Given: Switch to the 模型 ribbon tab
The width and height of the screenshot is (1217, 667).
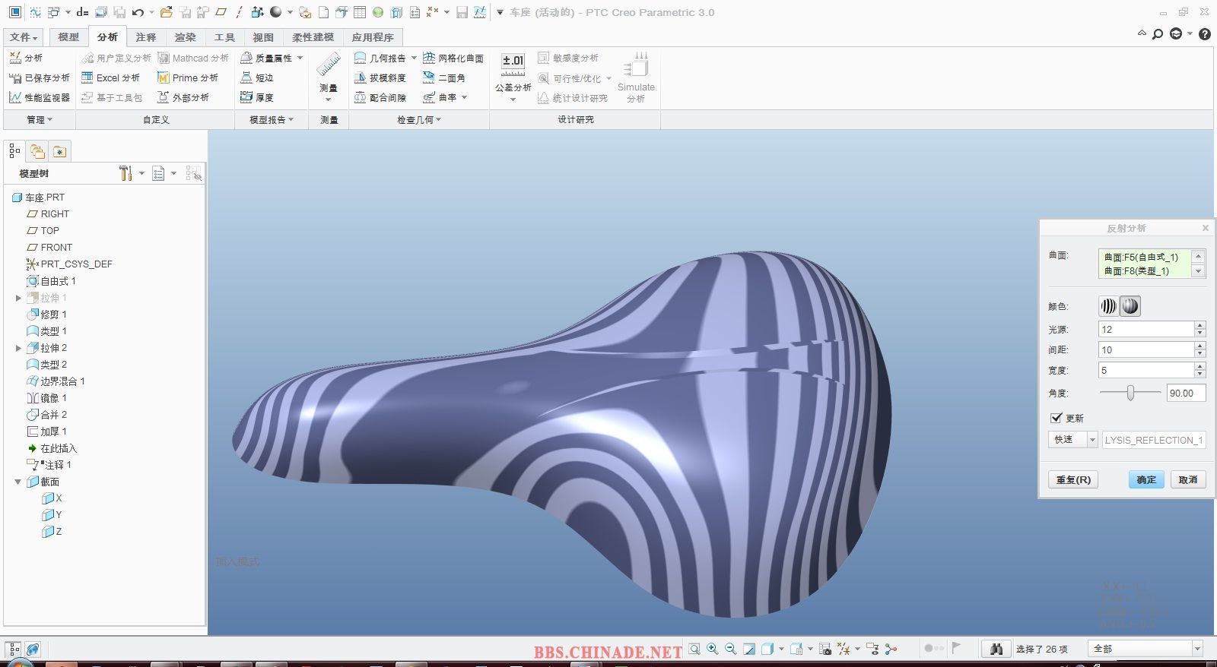Looking at the screenshot, I should coord(68,37).
